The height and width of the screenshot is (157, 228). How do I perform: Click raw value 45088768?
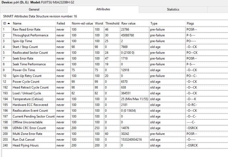click(127, 35)
